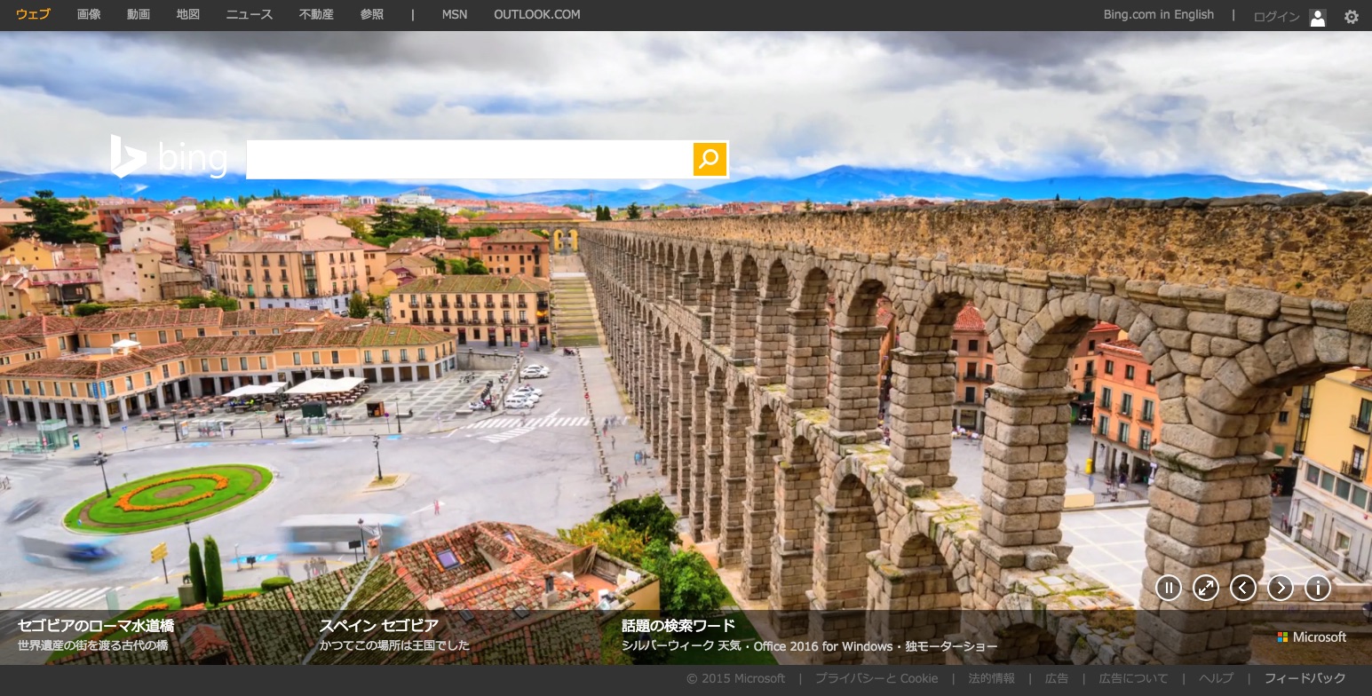Switch to Bing.com in English
This screenshot has width=1372, height=696.
[x=1158, y=15]
